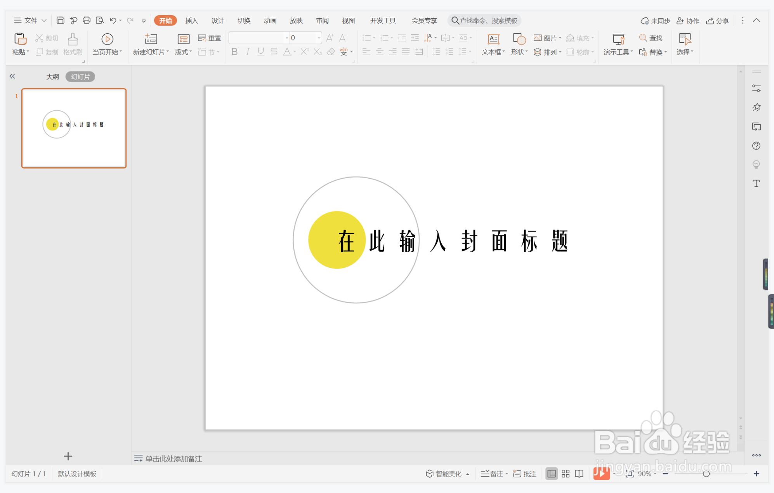This screenshot has height=493, width=774.
Task: Toggle normal view in status bar
Action: click(551, 474)
